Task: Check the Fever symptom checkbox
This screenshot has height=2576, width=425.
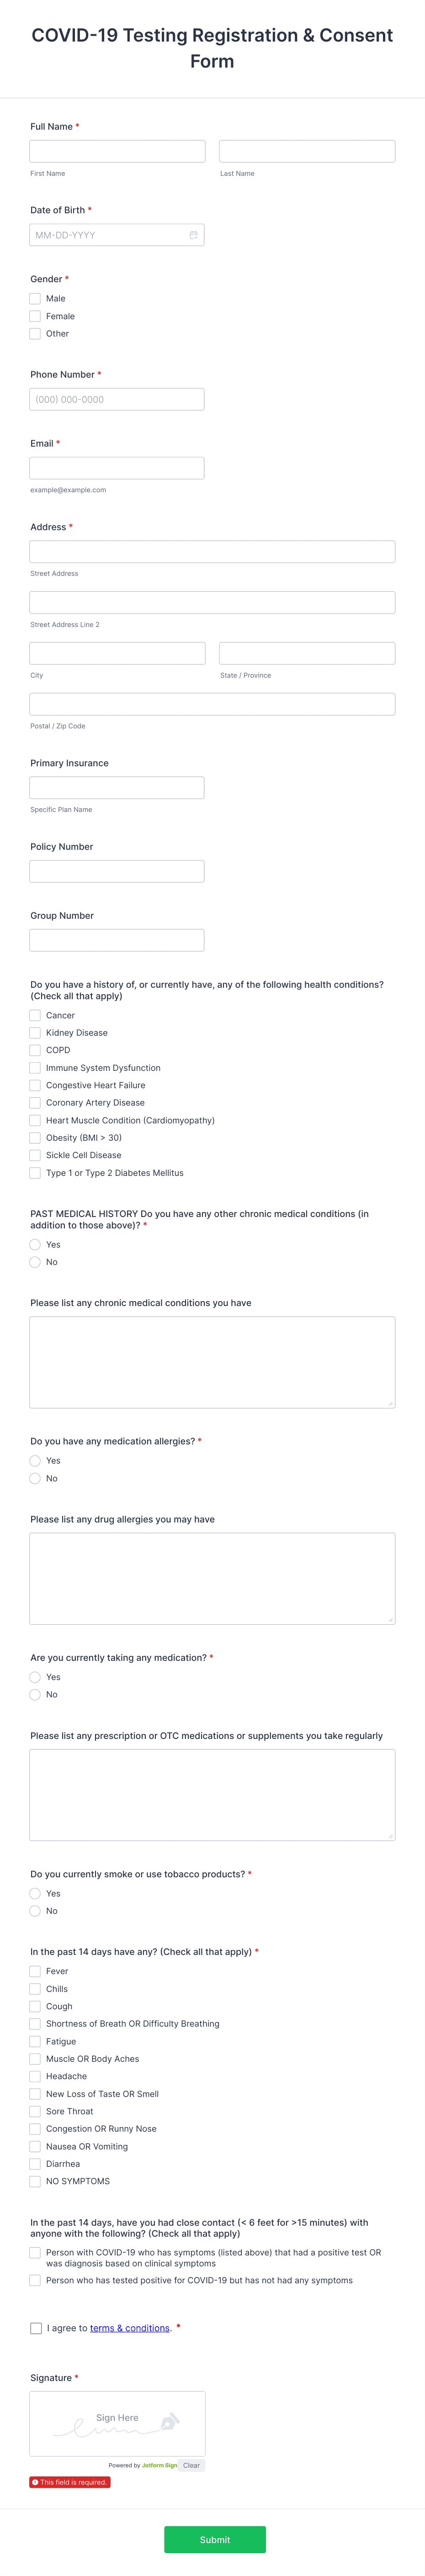Action: [34, 1971]
